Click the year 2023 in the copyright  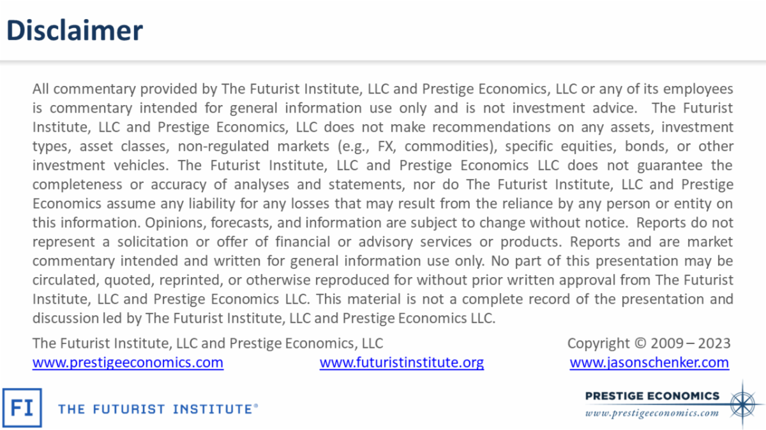tap(714, 343)
